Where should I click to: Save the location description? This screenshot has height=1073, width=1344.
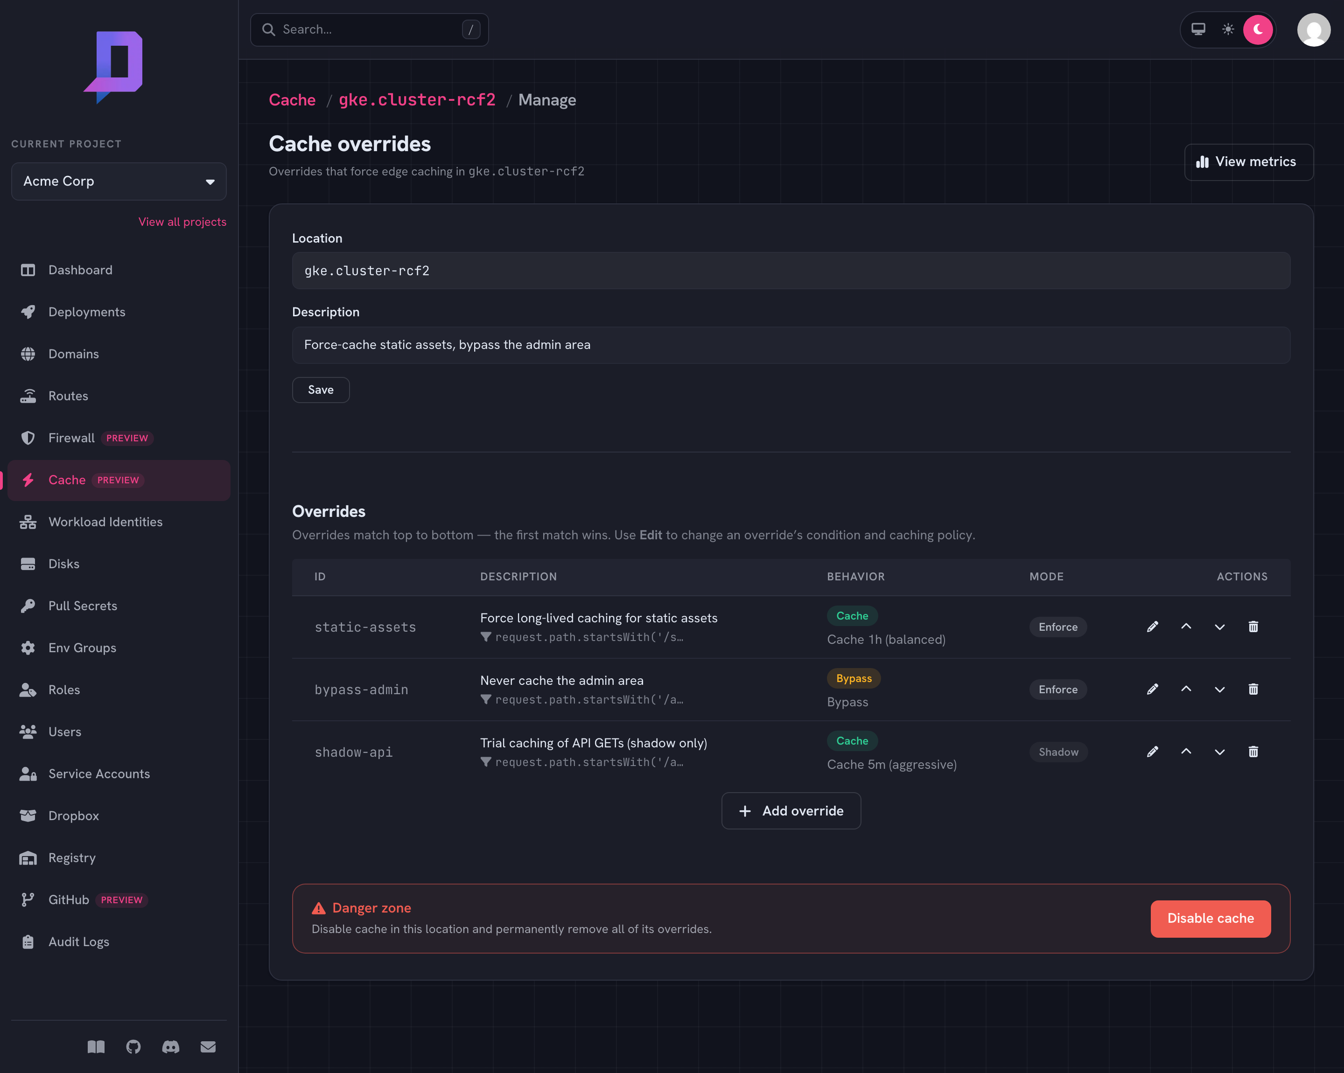click(x=321, y=390)
